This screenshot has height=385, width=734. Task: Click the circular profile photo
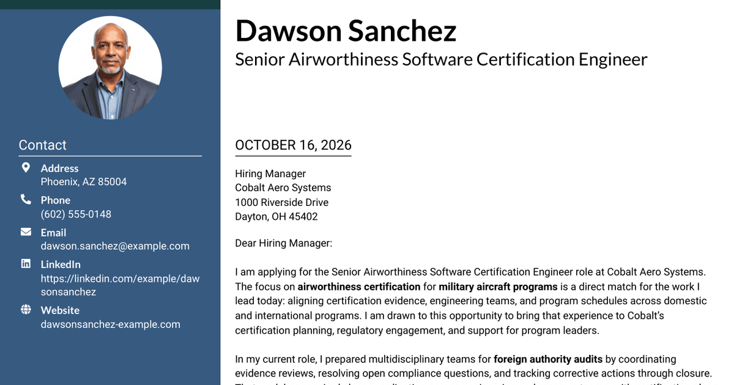pos(110,67)
